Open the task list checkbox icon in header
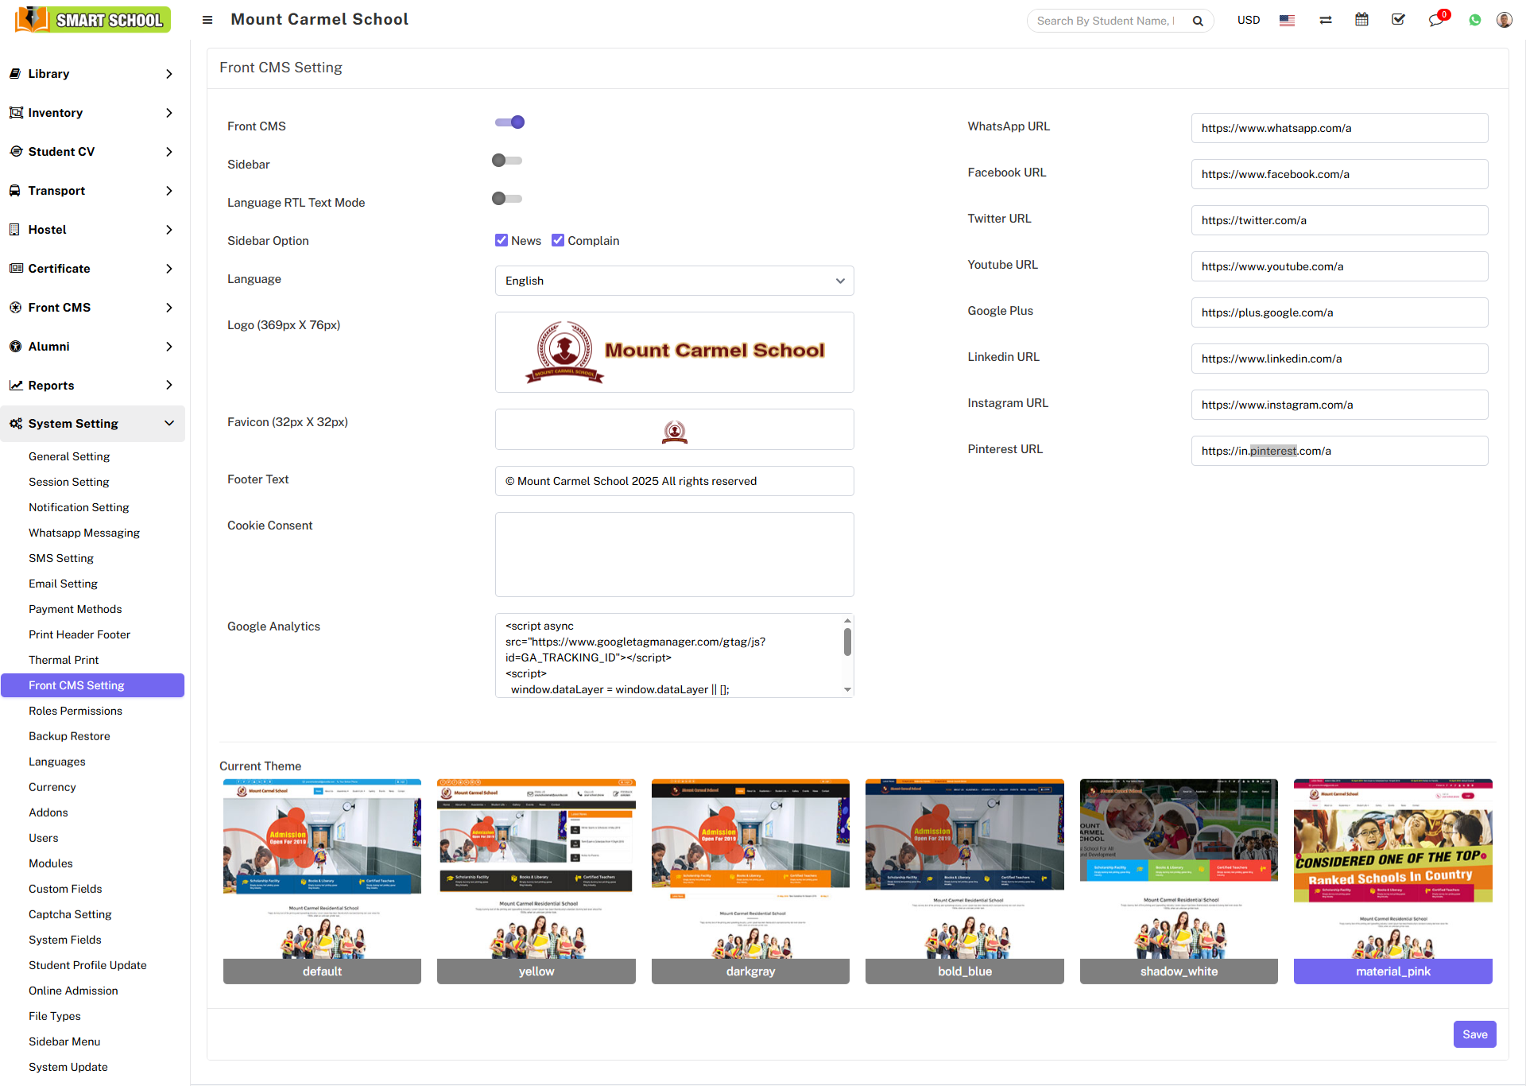Viewport: 1526px width, 1086px height. pos(1398,19)
